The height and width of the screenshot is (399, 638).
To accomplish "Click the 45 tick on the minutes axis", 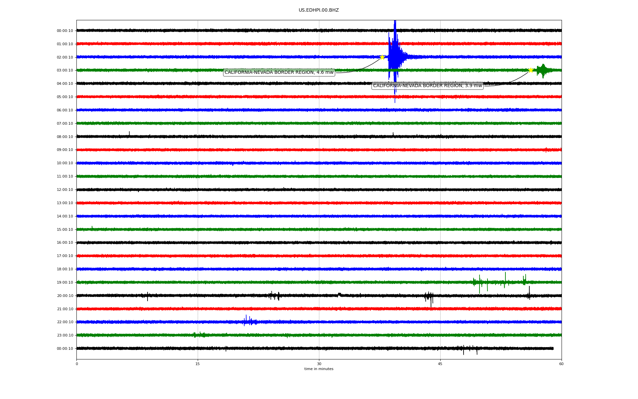I will click(440, 364).
